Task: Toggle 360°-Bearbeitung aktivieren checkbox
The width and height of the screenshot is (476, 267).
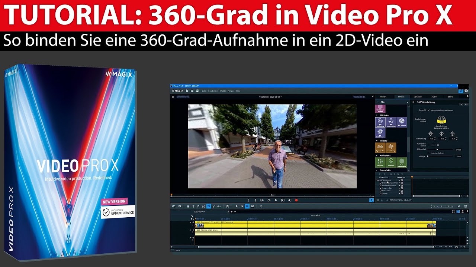Action: click(428, 110)
